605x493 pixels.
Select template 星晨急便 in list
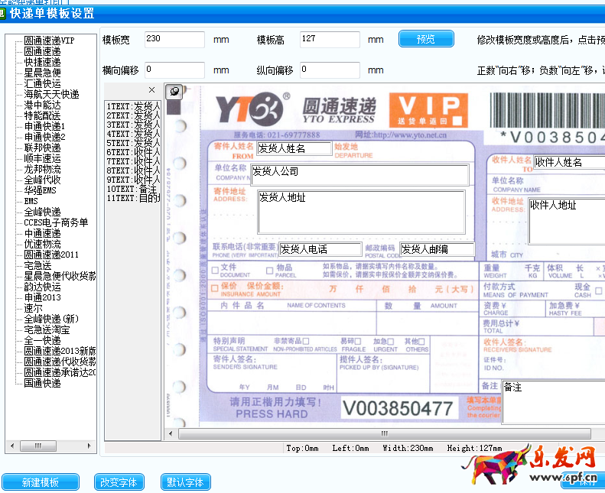click(42, 73)
